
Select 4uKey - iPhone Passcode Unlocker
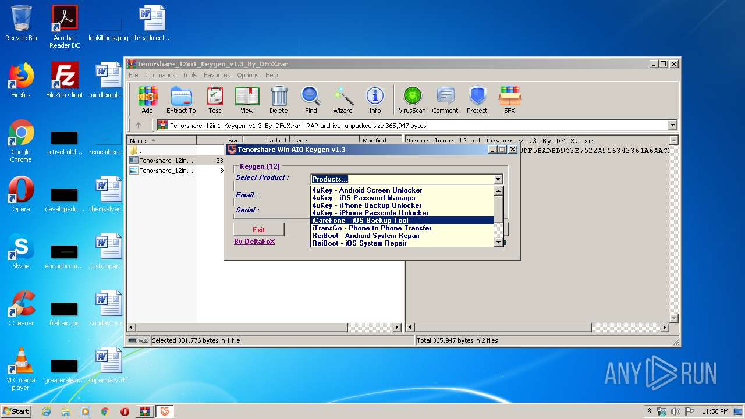402,213
